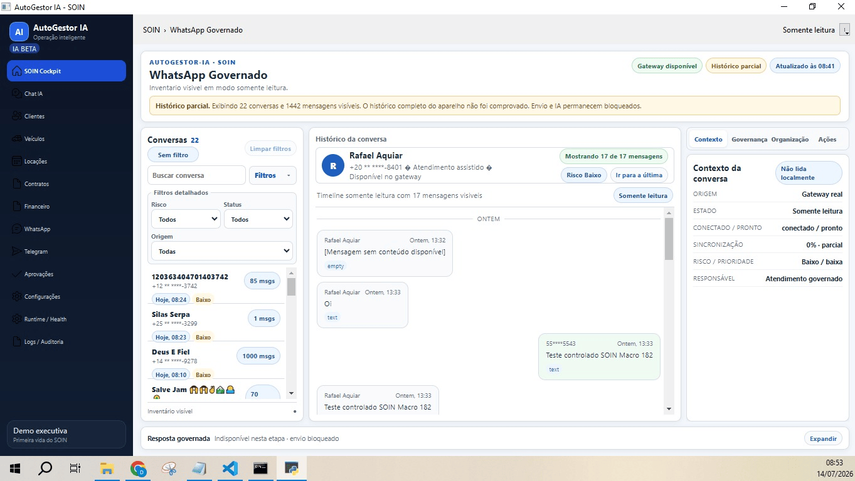Click the Locações calendar icon
Viewport: 855px width, 481px height.
pyautogui.click(x=18, y=161)
